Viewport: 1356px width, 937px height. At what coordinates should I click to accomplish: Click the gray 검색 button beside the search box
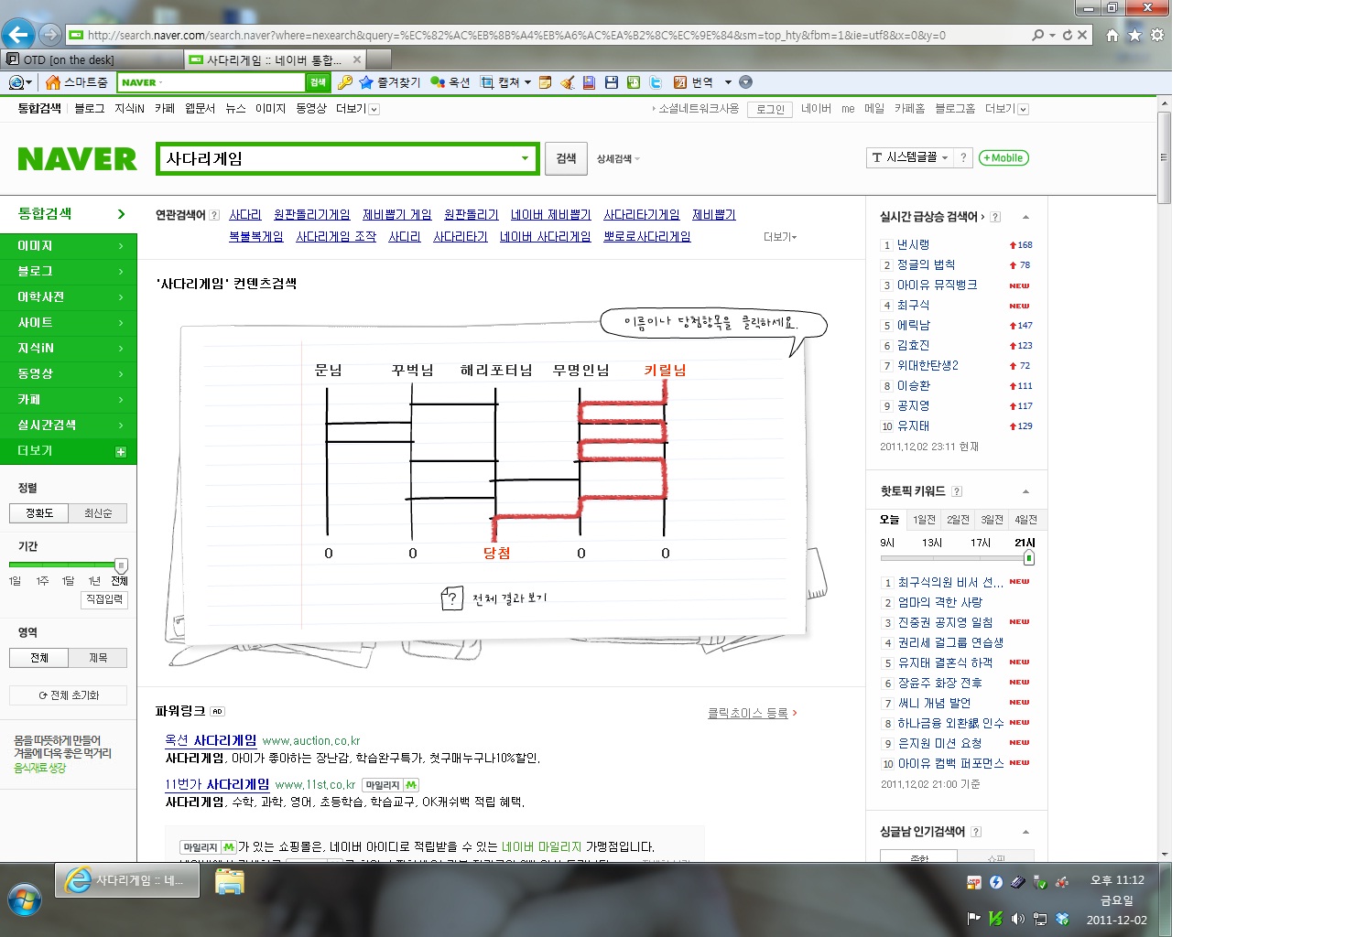[567, 158]
